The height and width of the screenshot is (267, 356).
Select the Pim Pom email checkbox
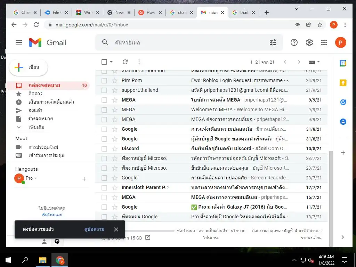[x=104, y=80]
